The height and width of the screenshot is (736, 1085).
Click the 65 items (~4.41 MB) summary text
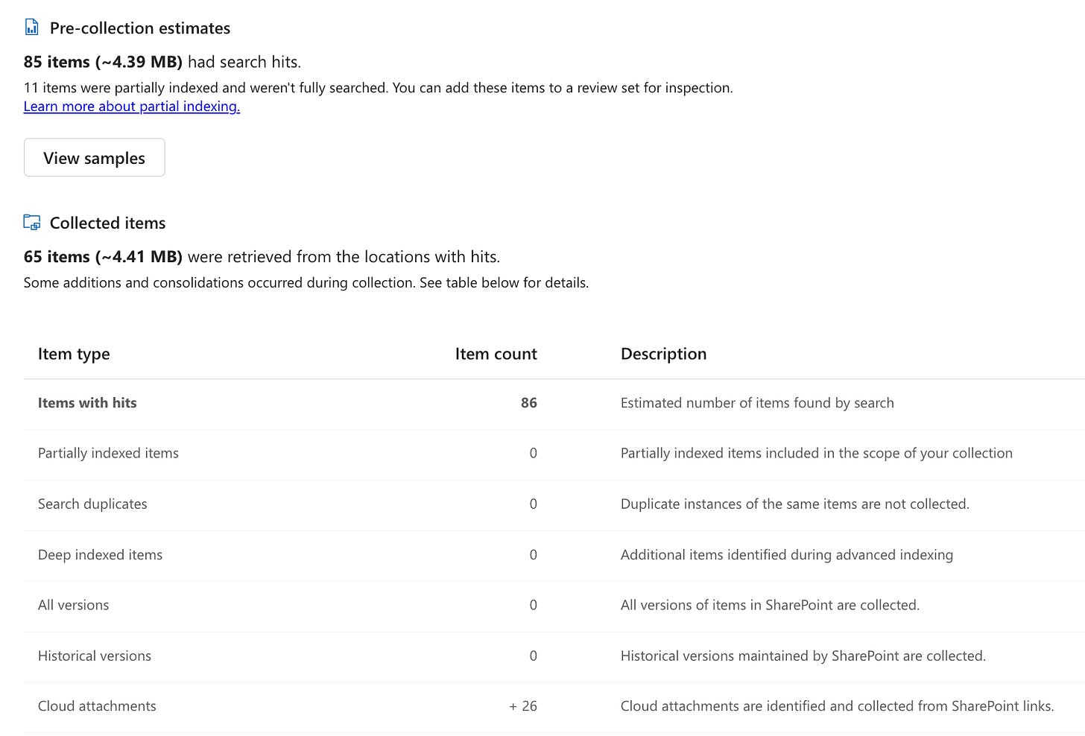[103, 257]
